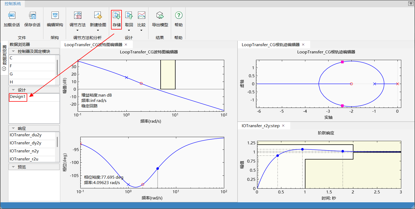Screen dimensions: 415x209
Task: Select the 控制系统 ribbon tab
Action: pos(13,3)
